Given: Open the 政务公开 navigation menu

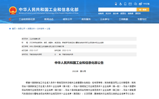Looking at the screenshot, I should pos(68,19).
